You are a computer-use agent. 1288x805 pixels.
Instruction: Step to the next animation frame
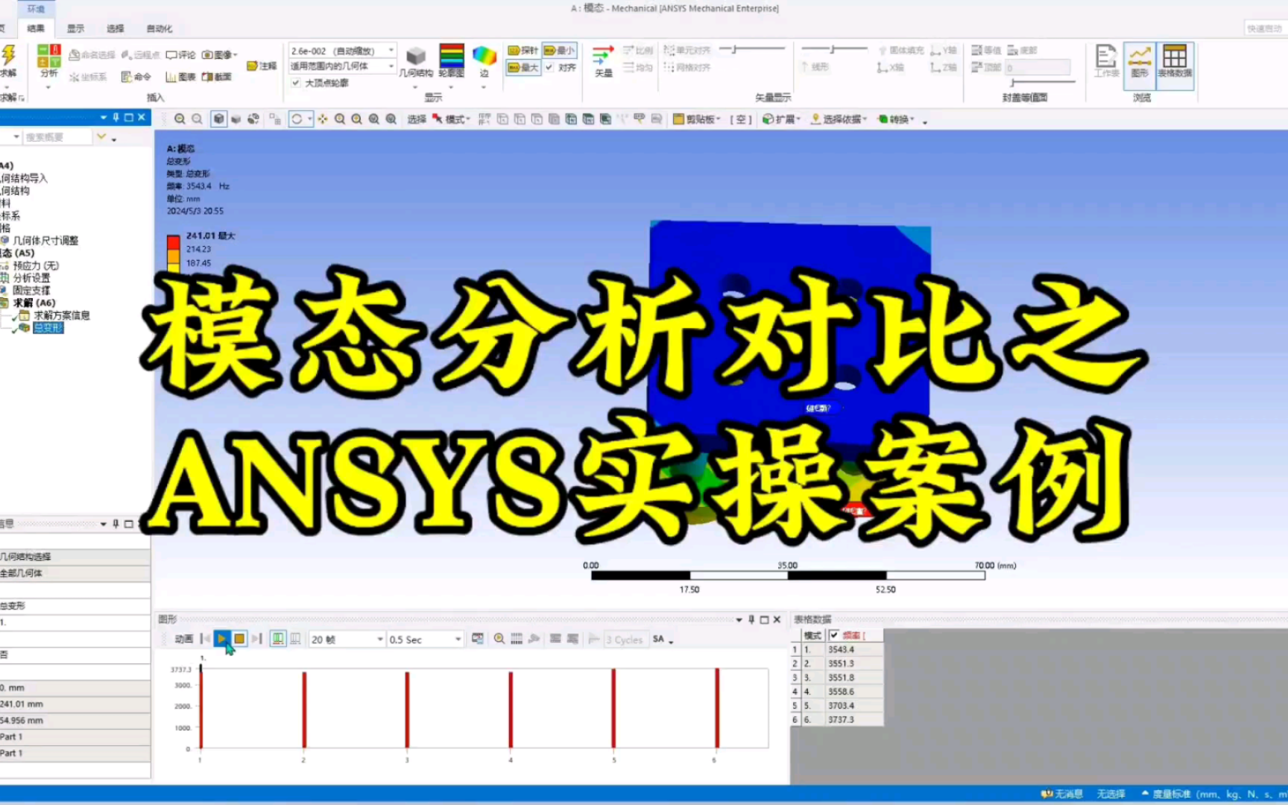pyautogui.click(x=256, y=639)
